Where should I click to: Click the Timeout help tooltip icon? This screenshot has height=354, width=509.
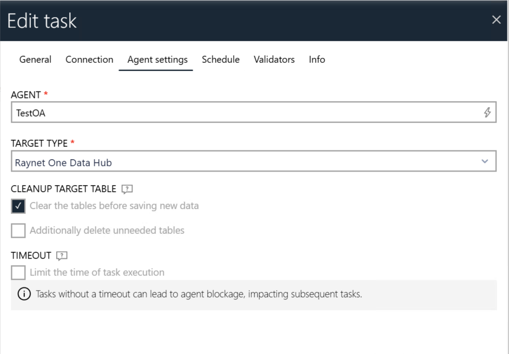click(x=62, y=255)
